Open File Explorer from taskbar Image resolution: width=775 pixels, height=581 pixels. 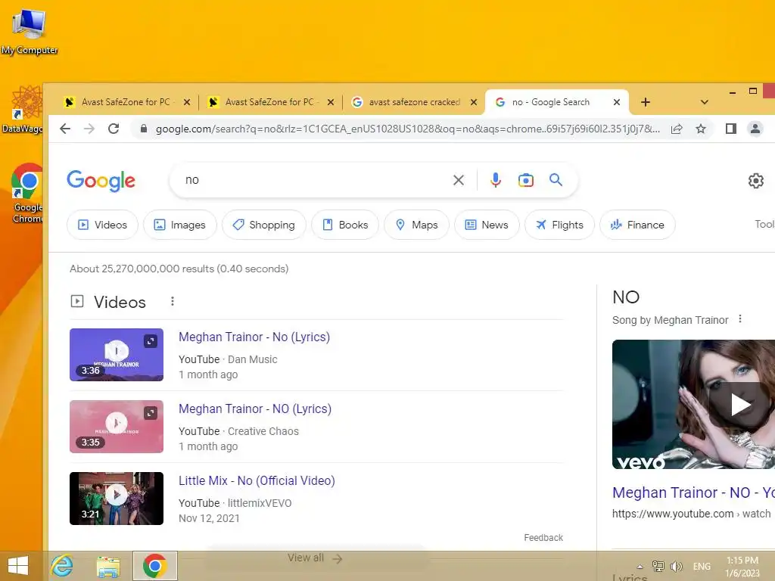[x=108, y=566]
